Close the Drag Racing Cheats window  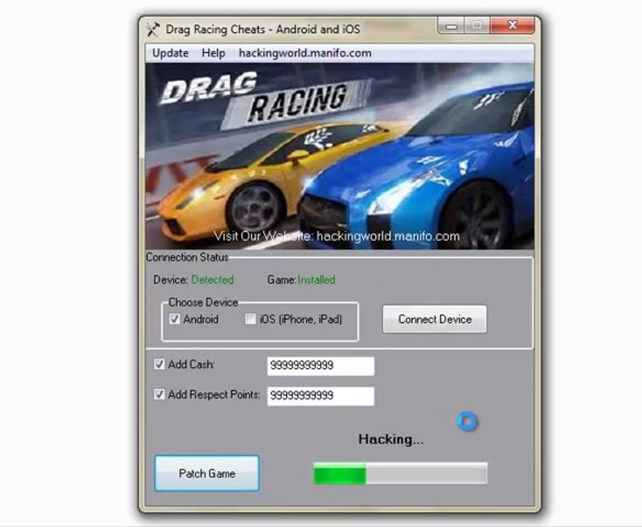tap(512, 26)
